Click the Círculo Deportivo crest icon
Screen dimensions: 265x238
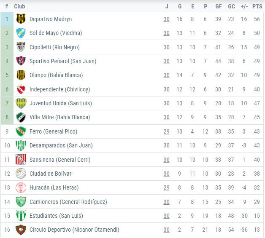[21, 230]
